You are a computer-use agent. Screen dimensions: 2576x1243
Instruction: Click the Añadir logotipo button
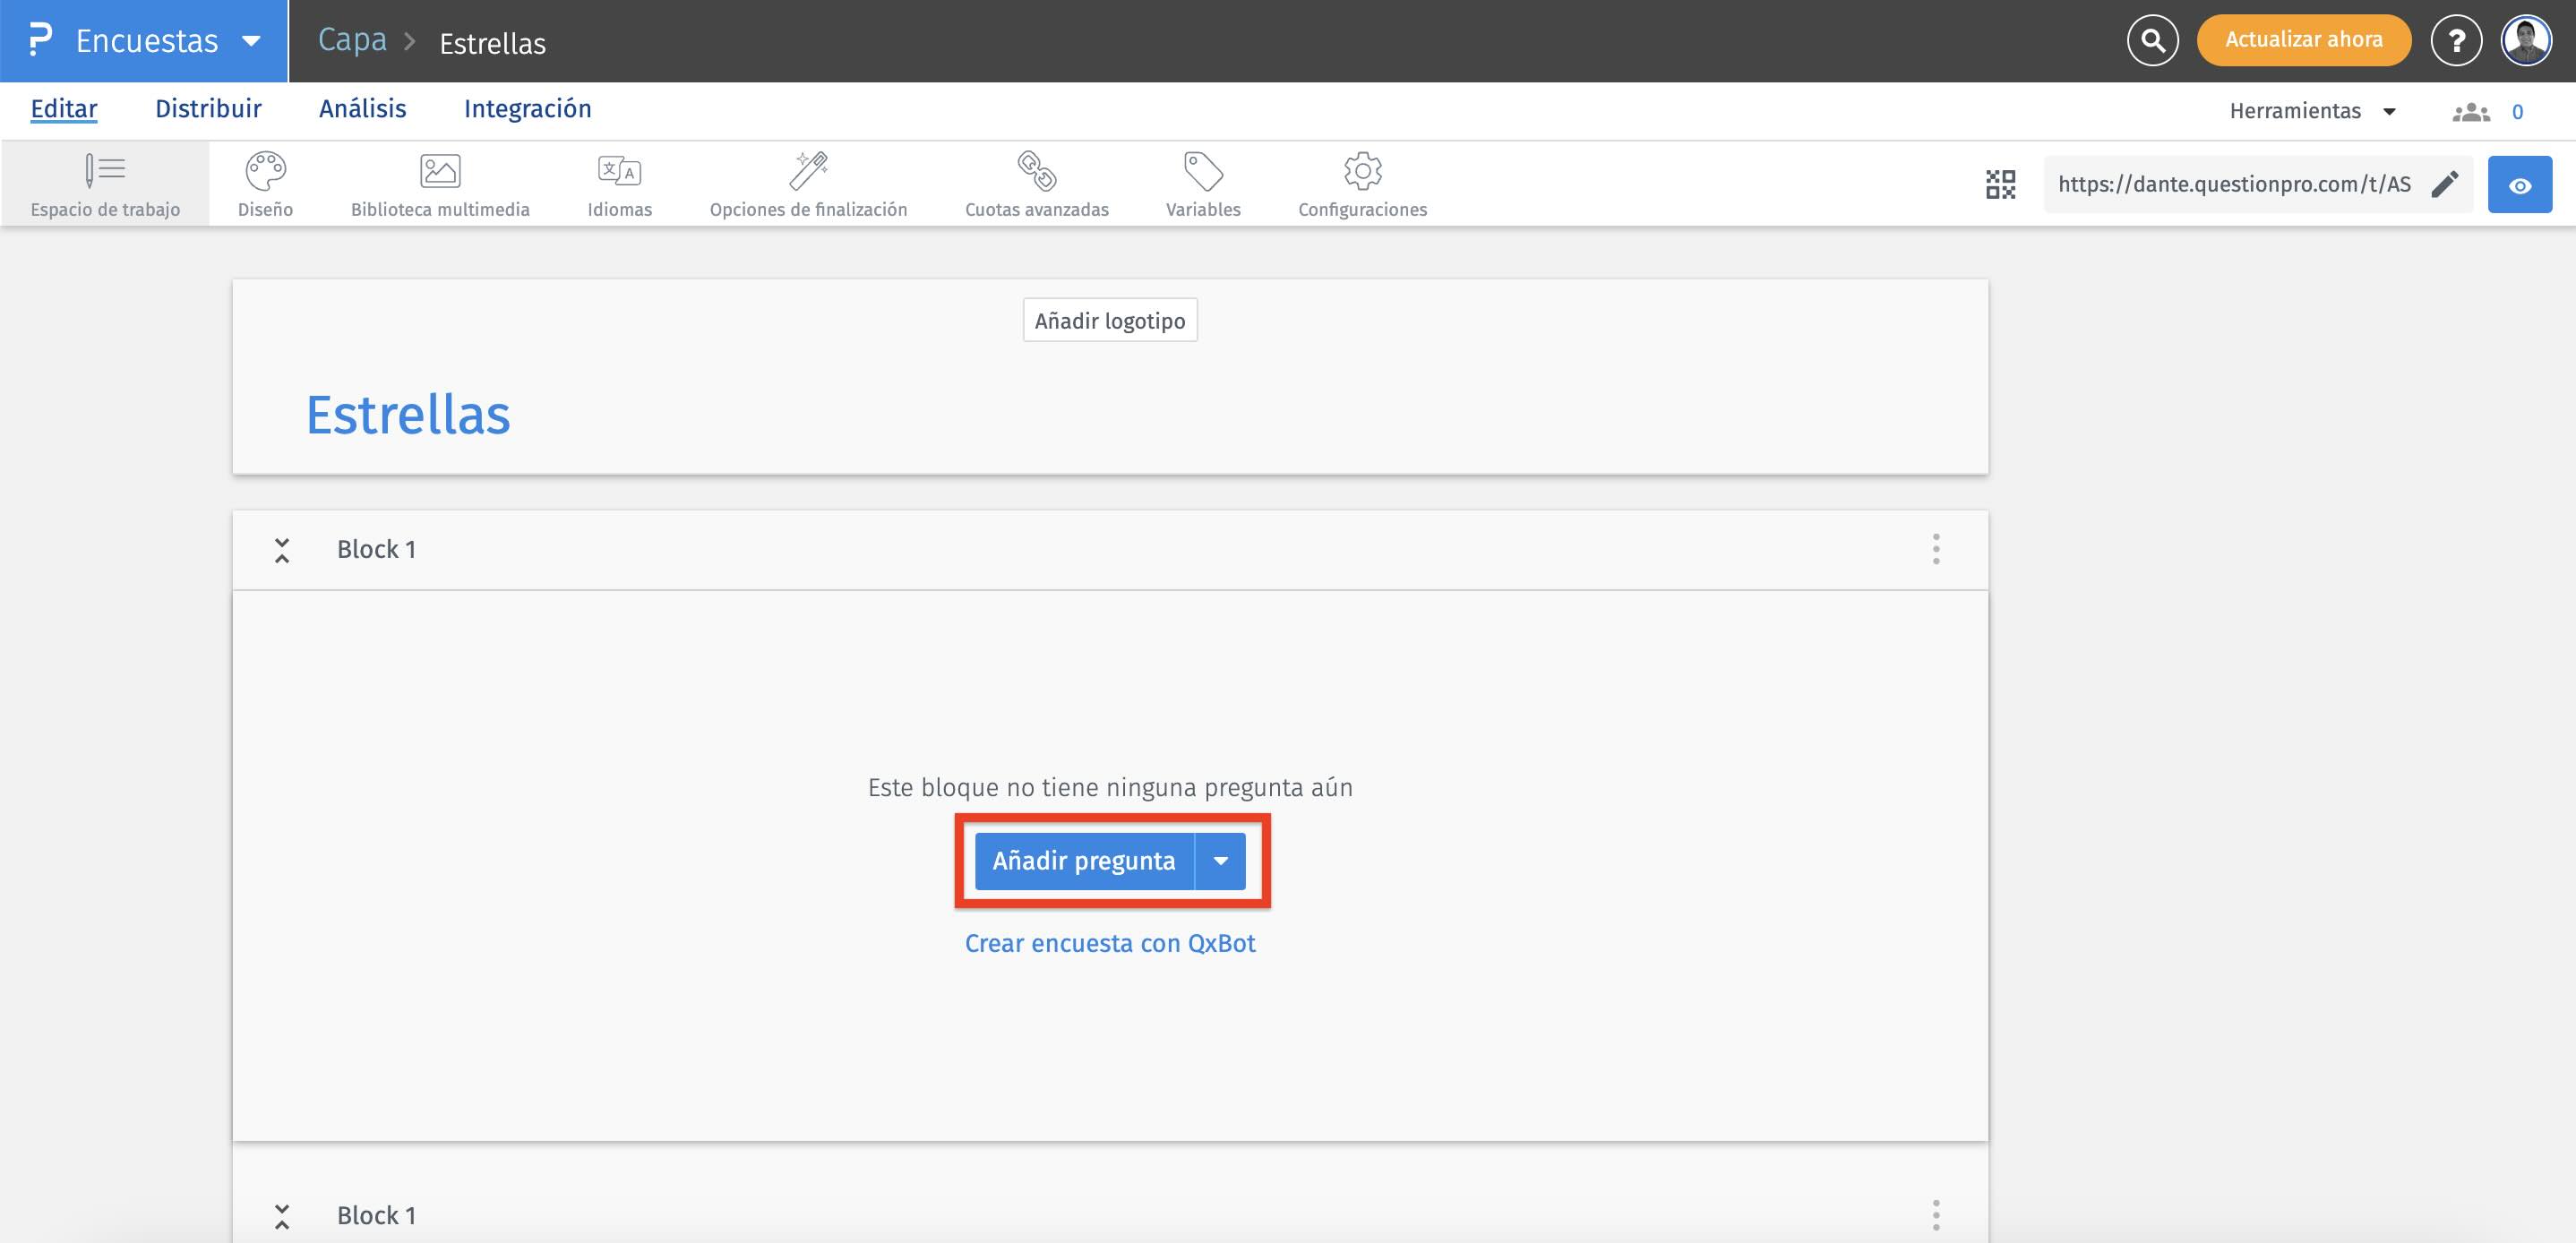(x=1110, y=321)
